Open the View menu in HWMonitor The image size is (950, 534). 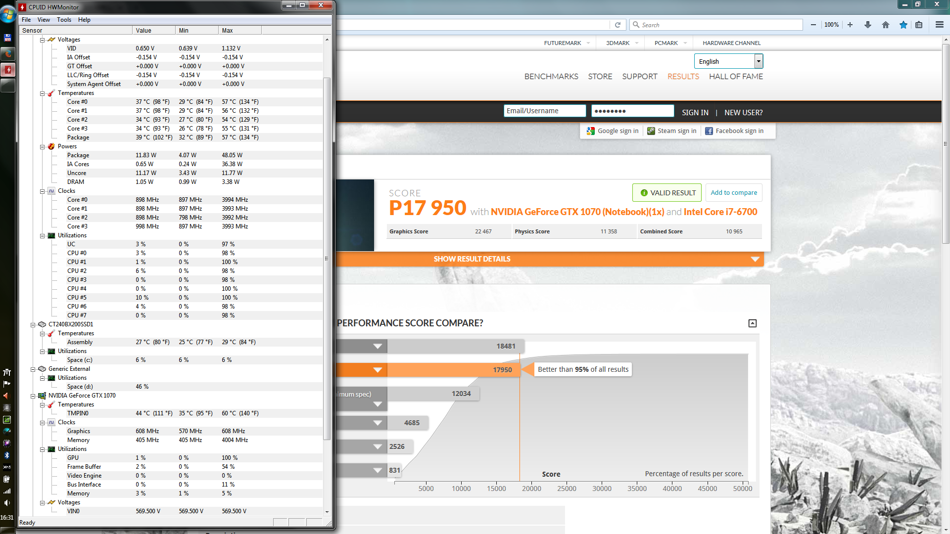pos(44,20)
